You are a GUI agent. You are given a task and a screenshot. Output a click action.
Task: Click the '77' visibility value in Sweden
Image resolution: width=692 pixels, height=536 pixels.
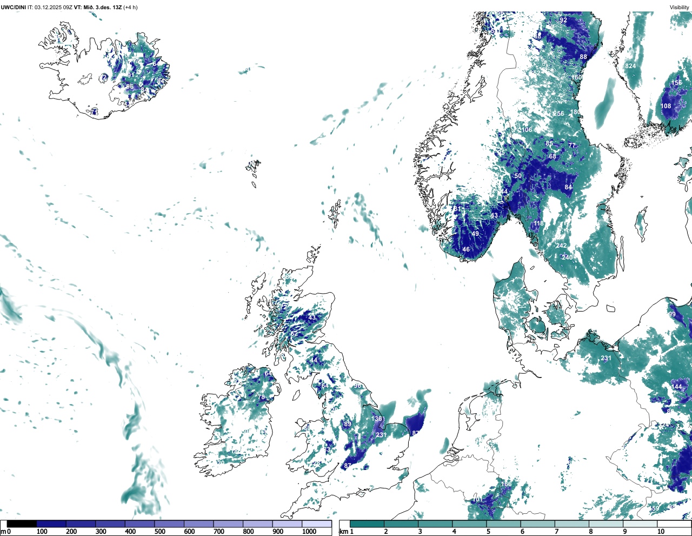click(572, 145)
